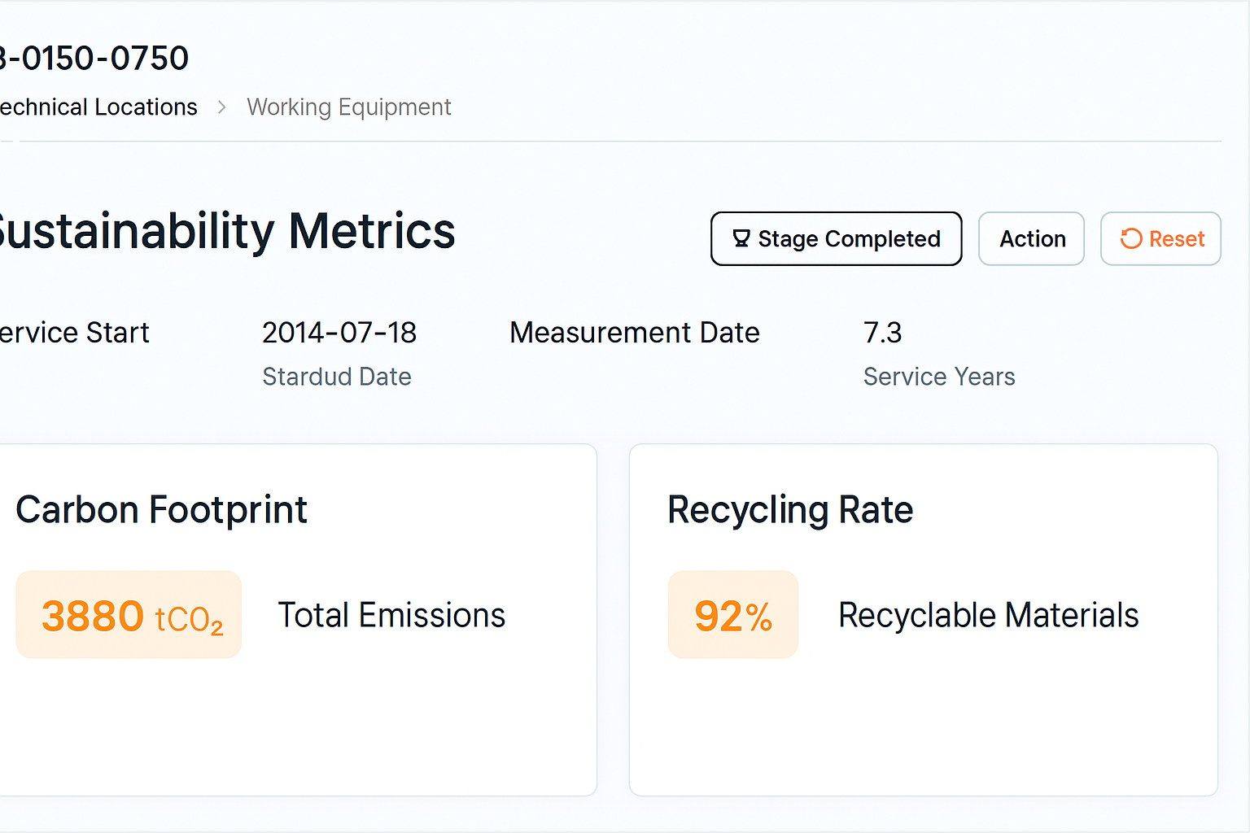The height and width of the screenshot is (833, 1250).
Task: Click the circular arrow Reset icon
Action: pos(1131,238)
